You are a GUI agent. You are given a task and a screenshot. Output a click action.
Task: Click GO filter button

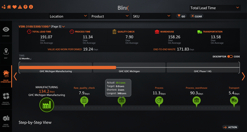[x=181, y=16]
